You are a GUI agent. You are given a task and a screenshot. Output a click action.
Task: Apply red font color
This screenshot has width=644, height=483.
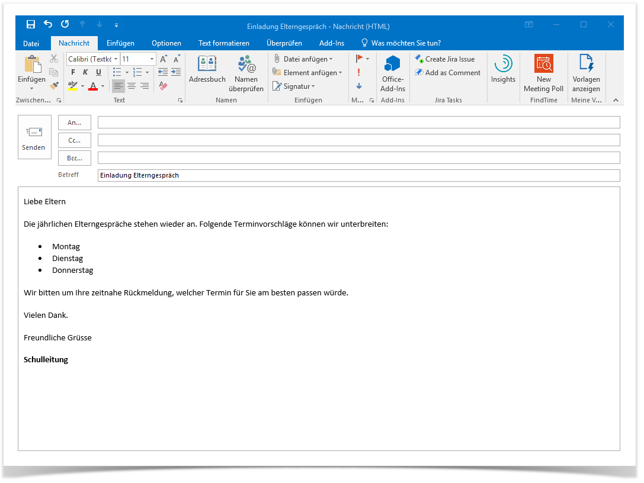(x=93, y=86)
